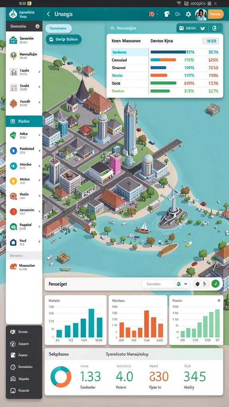
Task: Click the Denly Stalom button
Action: click(64, 39)
